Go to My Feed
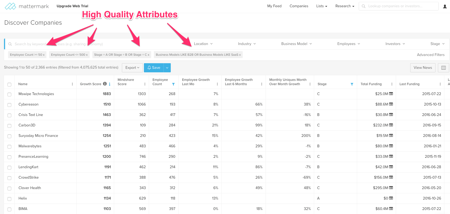 274,6
